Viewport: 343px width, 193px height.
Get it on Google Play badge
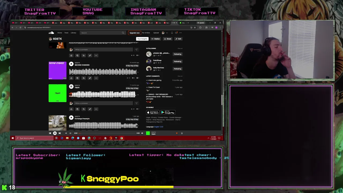click(x=168, y=113)
